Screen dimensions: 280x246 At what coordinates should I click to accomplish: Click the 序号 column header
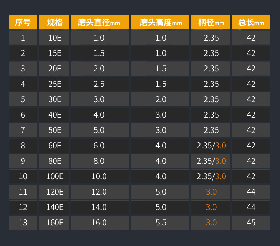[23, 23]
